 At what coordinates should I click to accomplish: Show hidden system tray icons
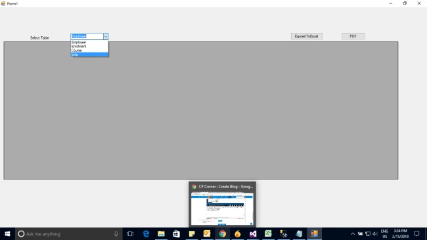click(353, 233)
